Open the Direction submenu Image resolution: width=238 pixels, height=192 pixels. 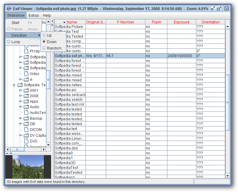point(24,36)
